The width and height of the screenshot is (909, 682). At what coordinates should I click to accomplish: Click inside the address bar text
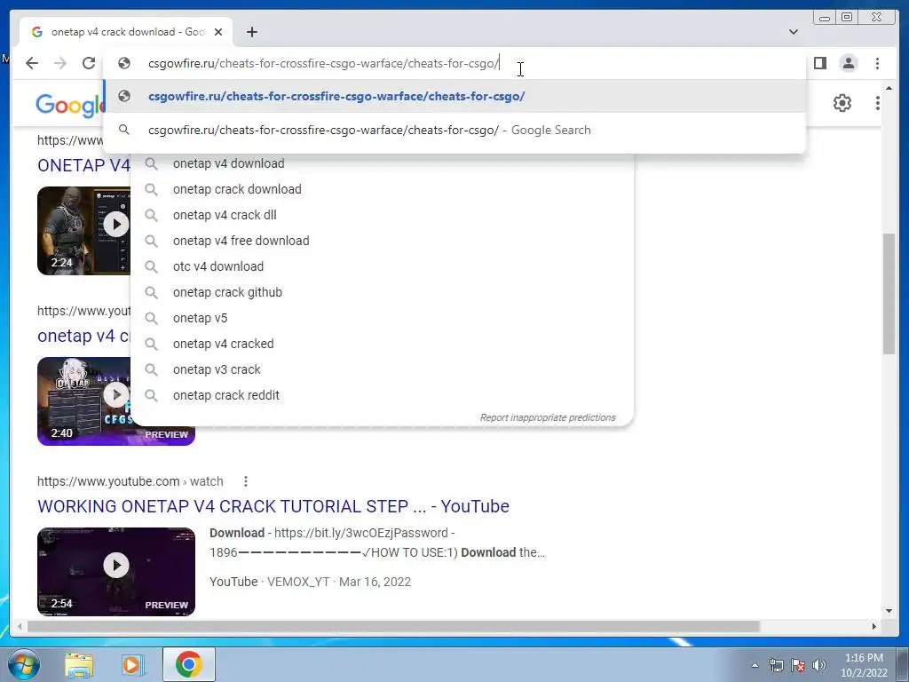coord(323,63)
